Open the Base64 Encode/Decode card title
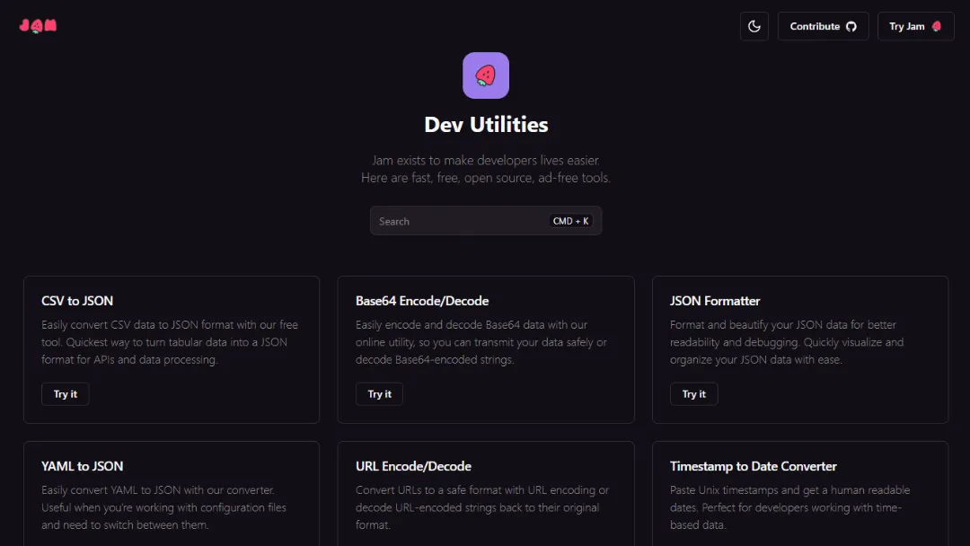 (422, 301)
